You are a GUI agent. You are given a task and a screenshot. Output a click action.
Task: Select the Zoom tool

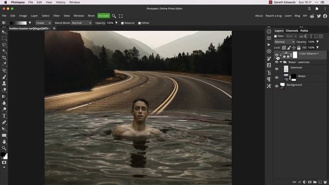(4, 148)
